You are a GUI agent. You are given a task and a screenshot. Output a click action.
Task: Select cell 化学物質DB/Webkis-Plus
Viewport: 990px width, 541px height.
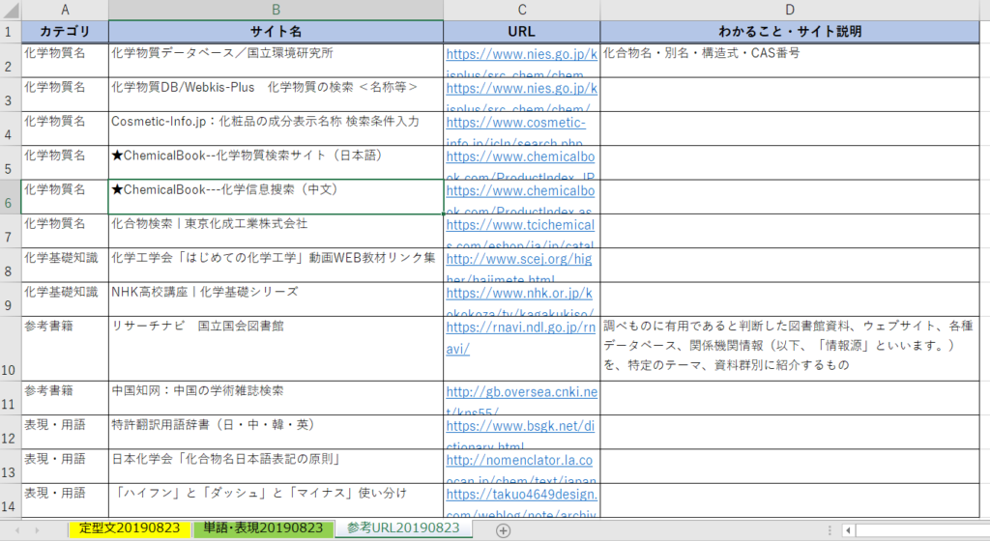(276, 95)
